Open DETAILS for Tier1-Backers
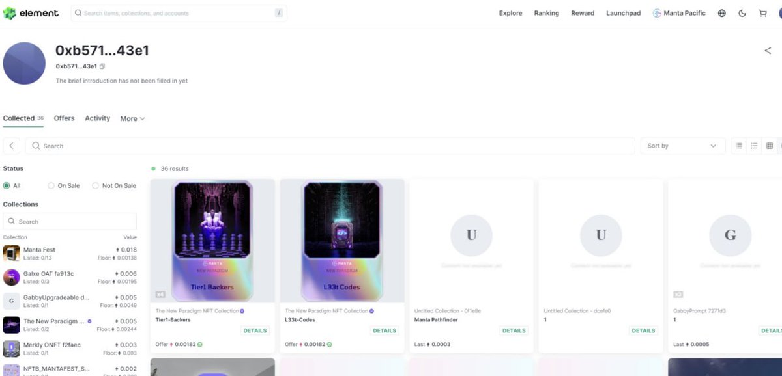The height and width of the screenshot is (376, 782). coord(255,330)
